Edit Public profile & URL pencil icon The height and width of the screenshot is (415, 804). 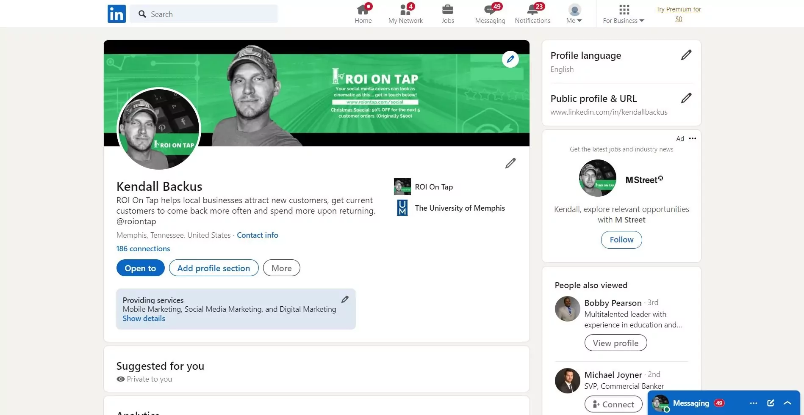coord(686,98)
